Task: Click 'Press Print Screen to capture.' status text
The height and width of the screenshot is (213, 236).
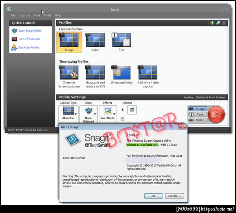Action: [x=28, y=130]
